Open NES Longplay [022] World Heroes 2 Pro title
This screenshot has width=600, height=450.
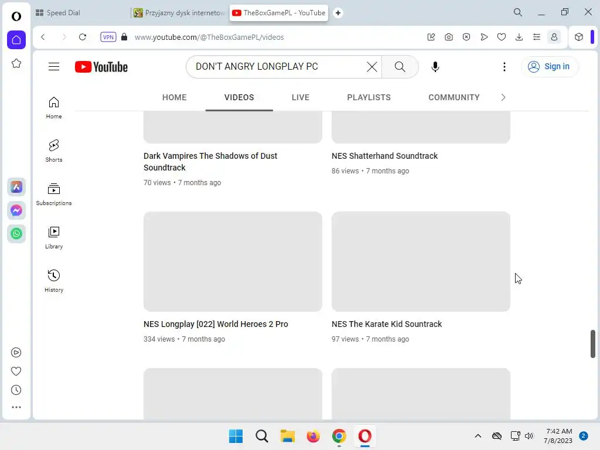tap(216, 324)
